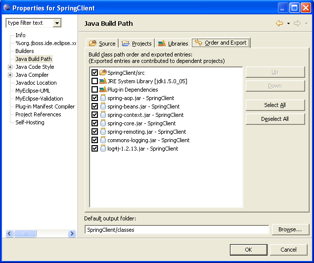314x263 pixels.
Task: Click the Default output folder text field
Action: pos(177,229)
